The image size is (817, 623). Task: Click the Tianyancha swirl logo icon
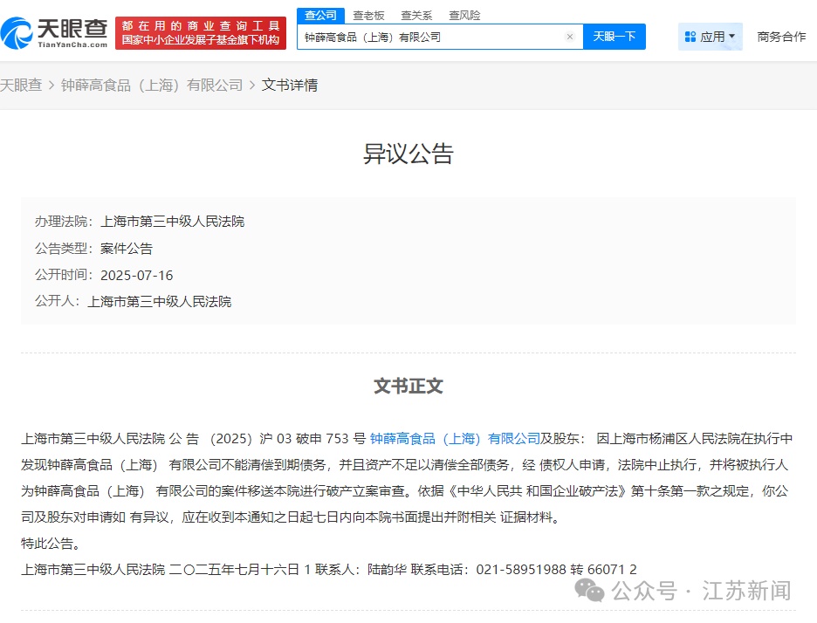click(17, 32)
